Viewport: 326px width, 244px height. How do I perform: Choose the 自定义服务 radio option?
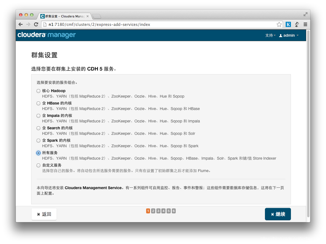point(38,165)
